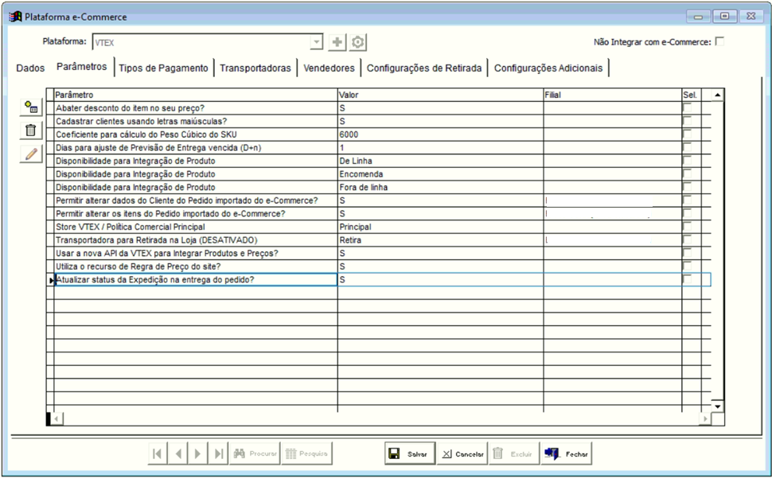Expand the Plataforma VTEX dropdown
Image resolution: width=772 pixels, height=478 pixels.
coord(317,42)
